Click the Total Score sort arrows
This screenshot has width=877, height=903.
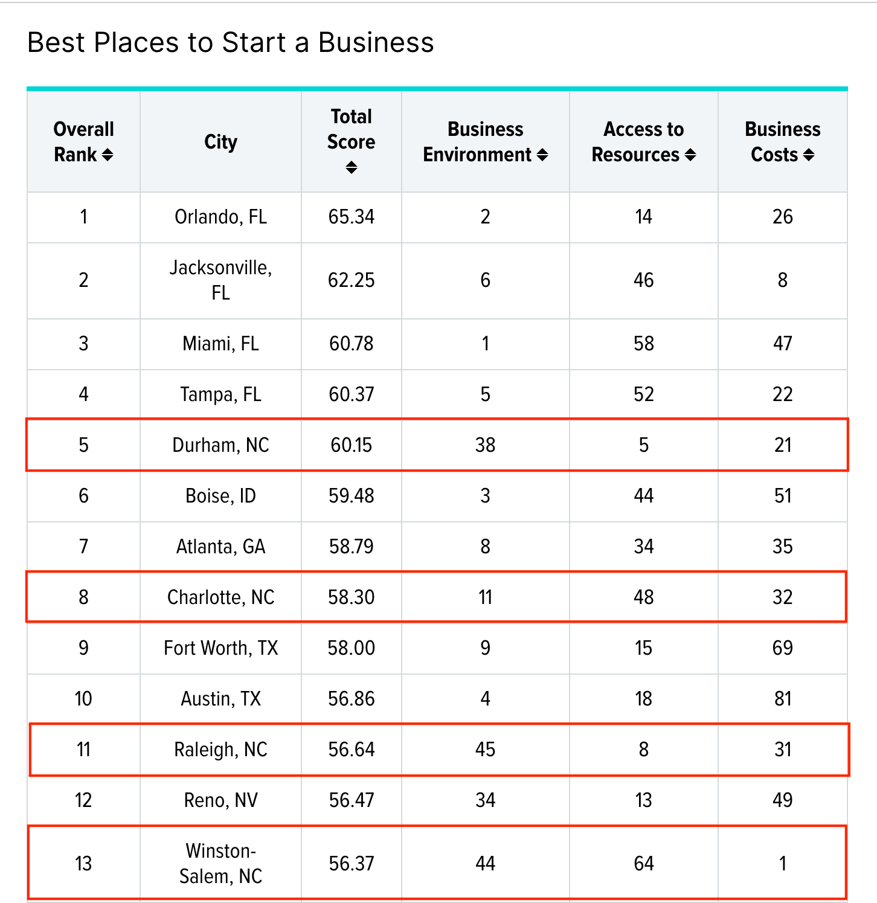coord(352,167)
